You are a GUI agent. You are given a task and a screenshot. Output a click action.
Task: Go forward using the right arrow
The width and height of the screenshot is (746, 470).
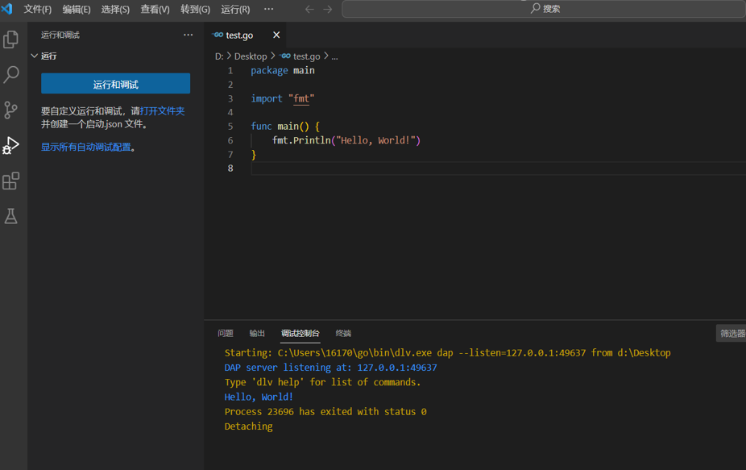point(328,10)
